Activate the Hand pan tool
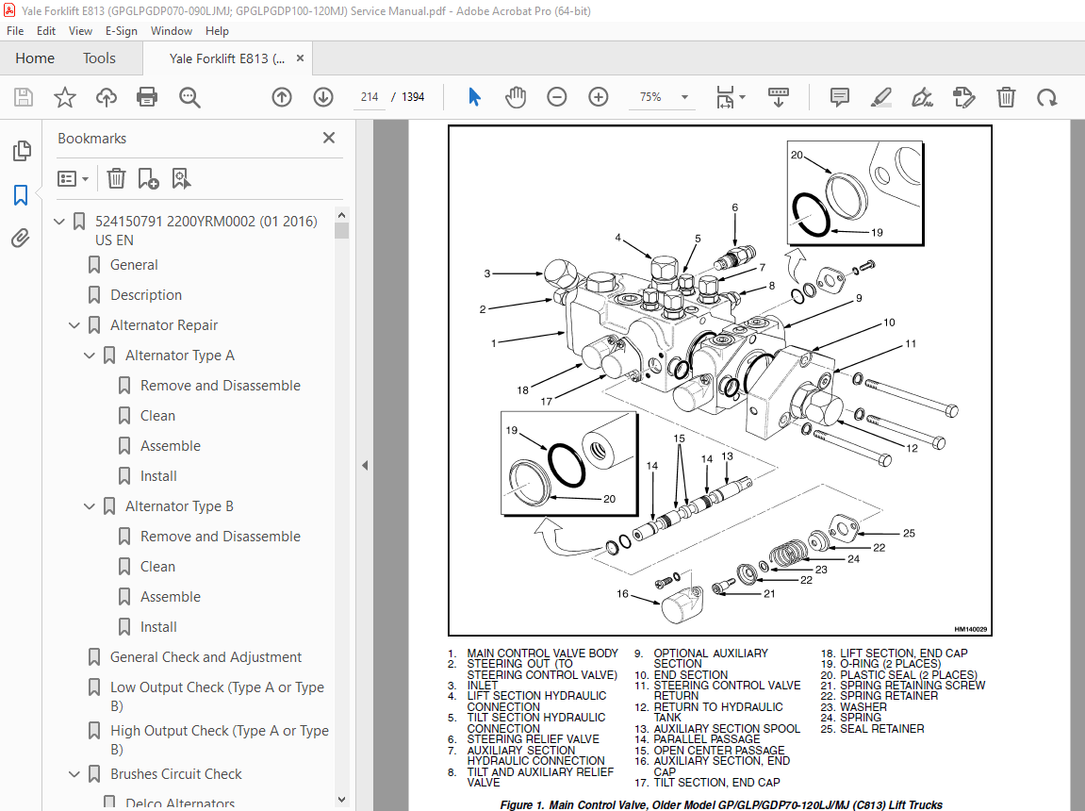The image size is (1085, 811). (516, 97)
